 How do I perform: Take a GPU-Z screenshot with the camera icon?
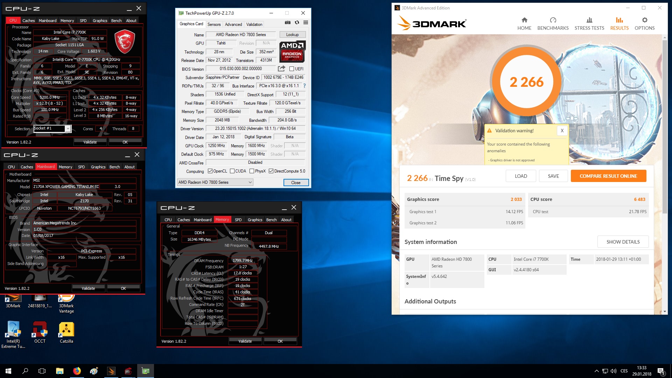(x=287, y=23)
